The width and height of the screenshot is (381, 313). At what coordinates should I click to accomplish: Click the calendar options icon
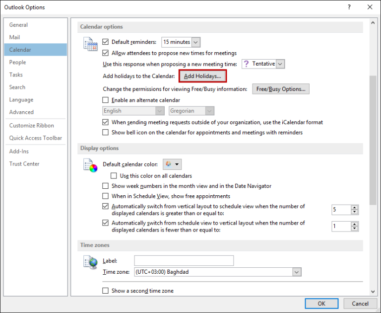tap(90, 44)
